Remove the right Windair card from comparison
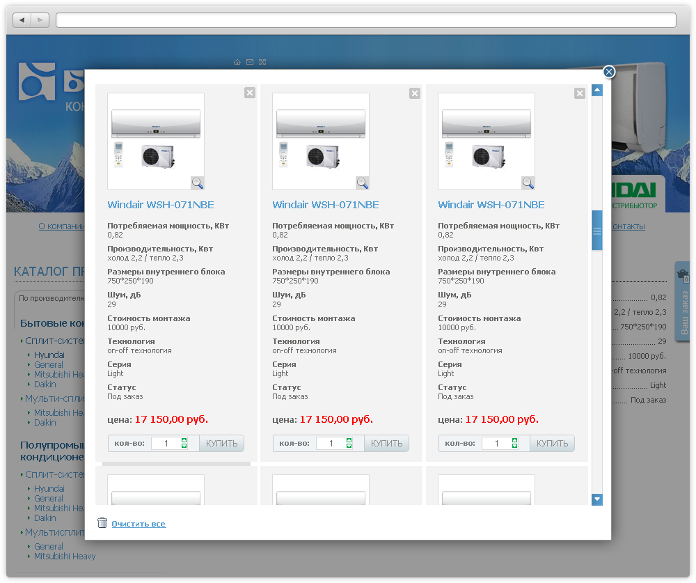696x583 pixels. (x=580, y=93)
